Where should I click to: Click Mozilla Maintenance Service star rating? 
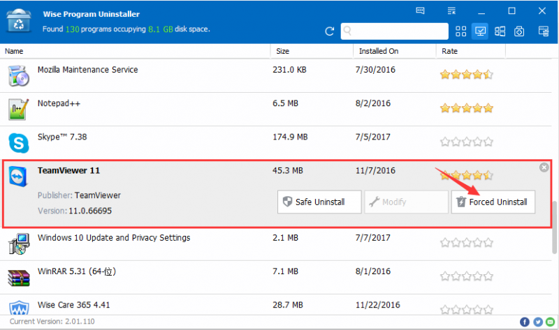[x=466, y=75]
